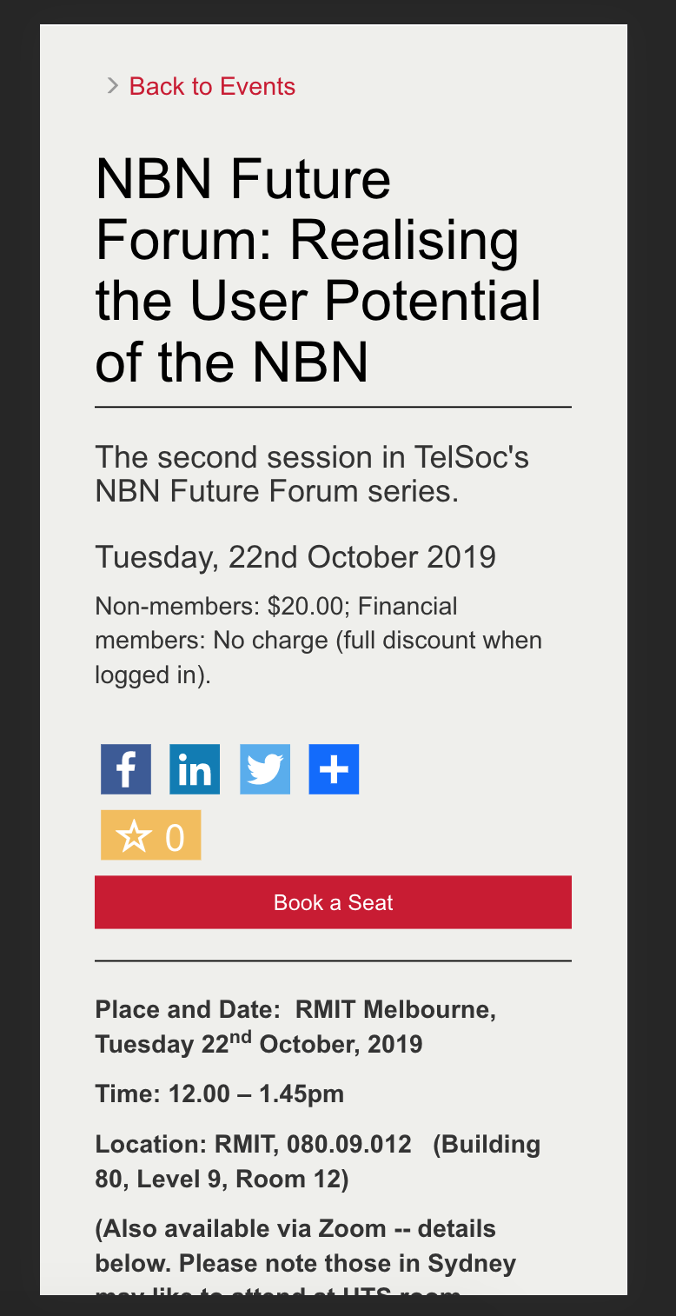Image resolution: width=676 pixels, height=1316 pixels.
Task: Share the event on LinkedIn
Action: (x=195, y=769)
